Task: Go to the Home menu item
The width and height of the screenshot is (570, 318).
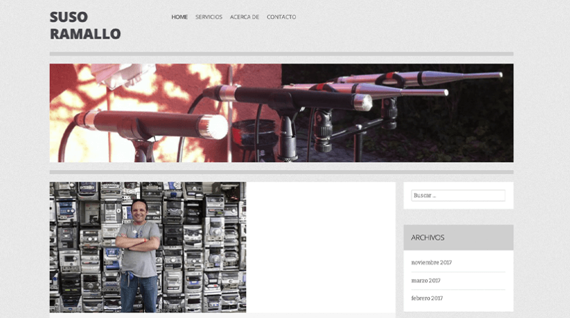Action: point(180,17)
